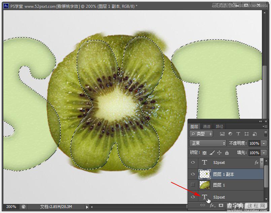This screenshot has width=271, height=213.
Task: Open add layer style fx button at panel bottom
Action: coord(212,205)
